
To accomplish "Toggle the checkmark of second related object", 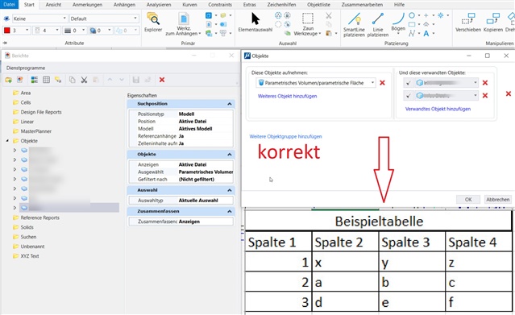I will click(x=409, y=96).
